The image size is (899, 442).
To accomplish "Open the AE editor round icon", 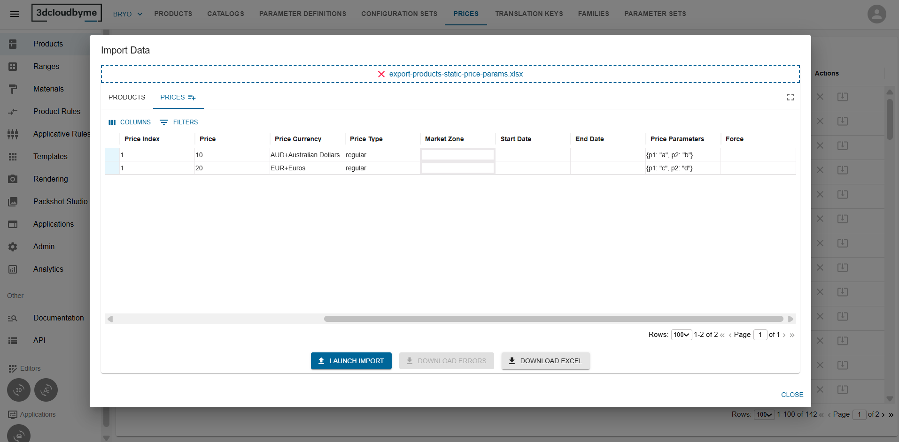I will coord(46,390).
